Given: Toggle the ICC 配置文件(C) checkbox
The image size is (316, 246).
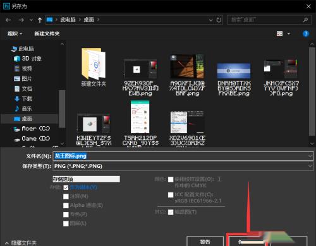Looking at the screenshot, I should [171, 195].
